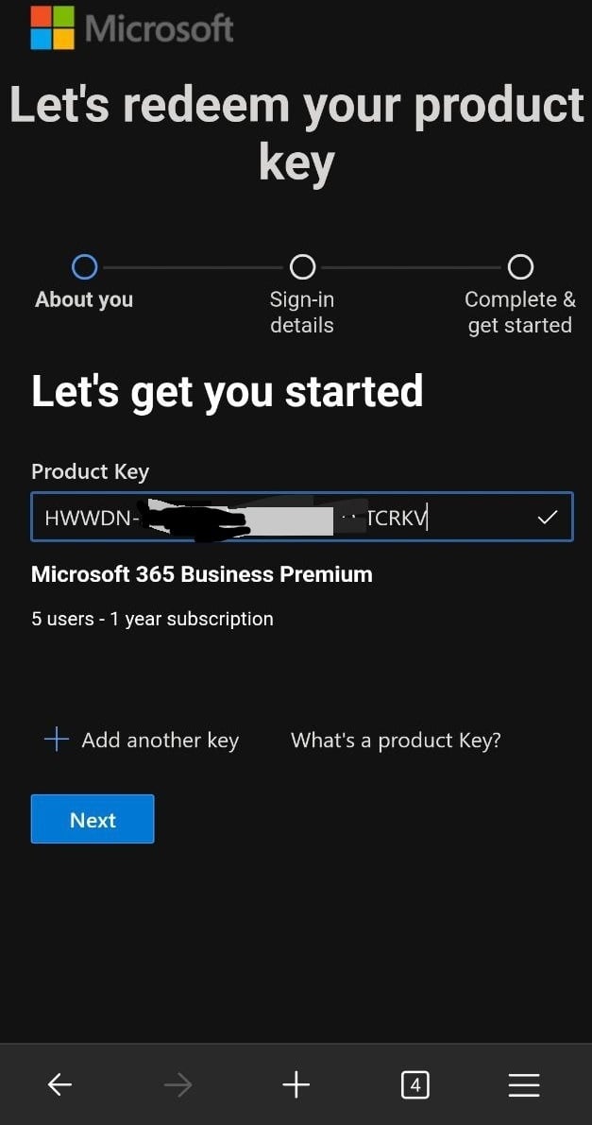Click the About you step label

coord(84,299)
